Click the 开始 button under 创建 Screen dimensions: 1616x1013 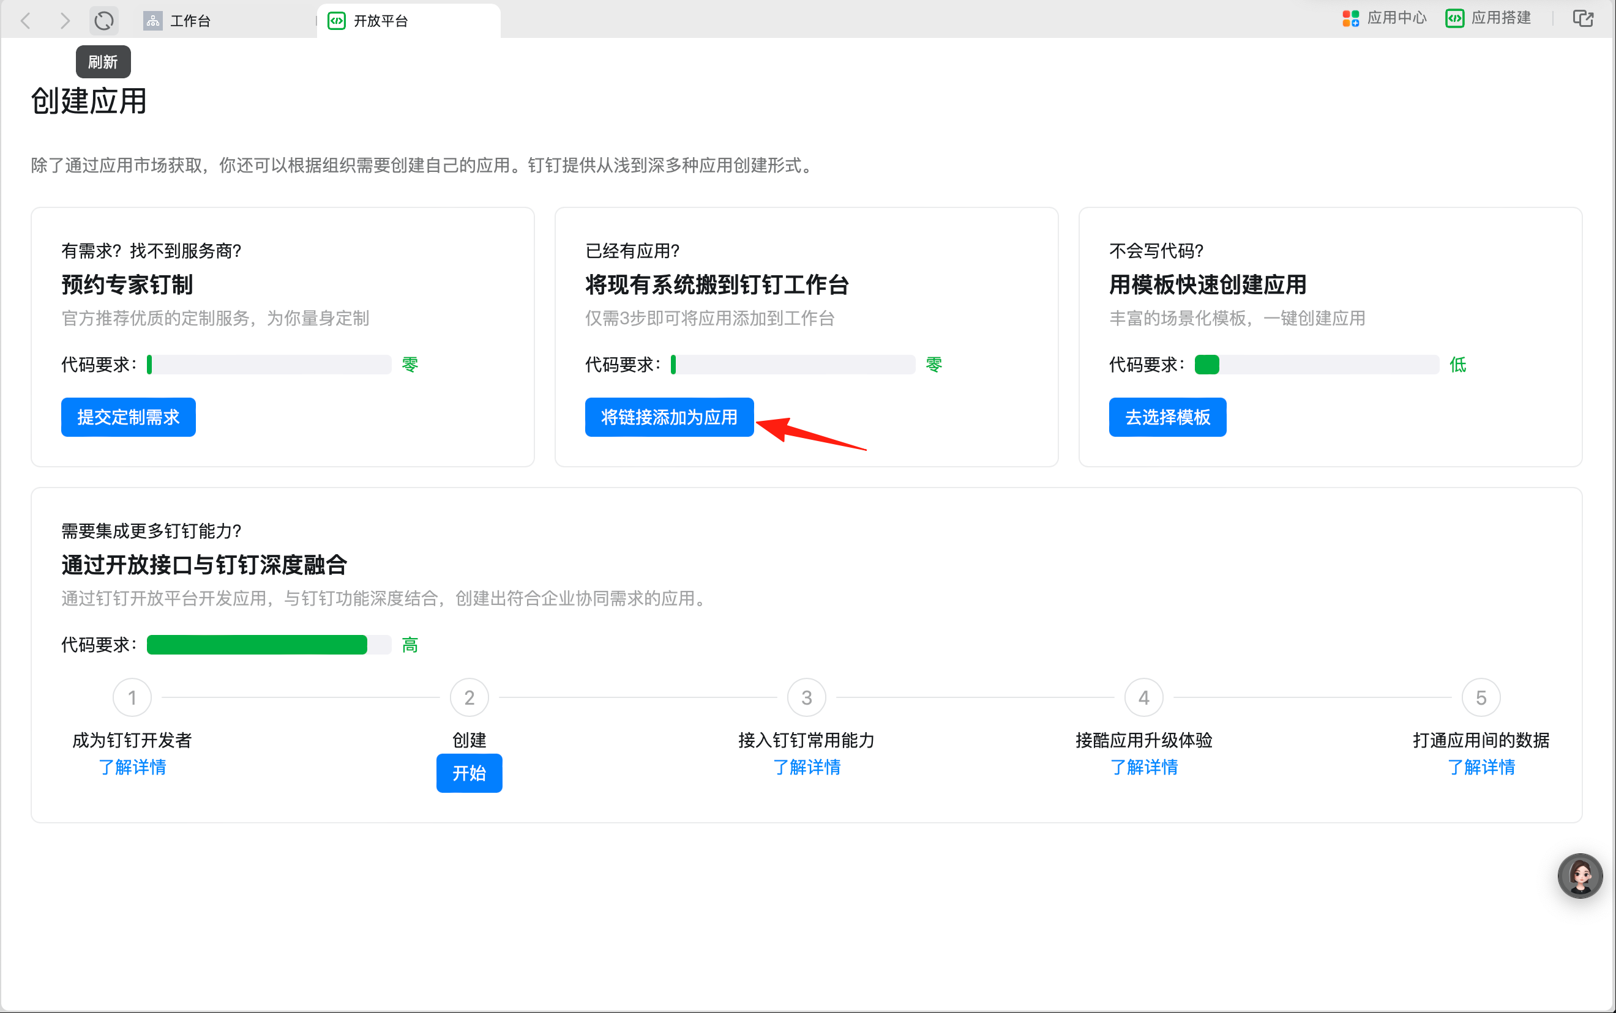point(469,773)
